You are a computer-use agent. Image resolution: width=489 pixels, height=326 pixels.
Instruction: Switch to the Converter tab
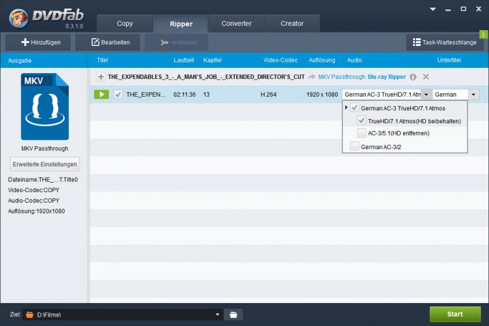click(x=236, y=24)
